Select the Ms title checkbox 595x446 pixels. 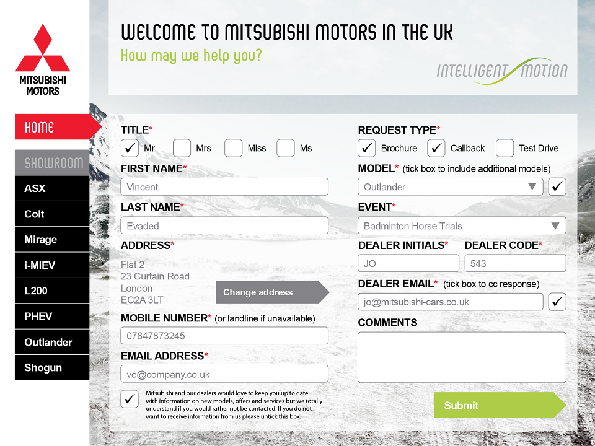point(285,148)
